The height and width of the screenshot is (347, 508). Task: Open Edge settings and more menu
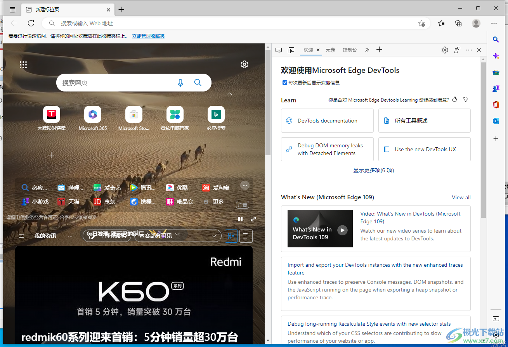(x=494, y=23)
